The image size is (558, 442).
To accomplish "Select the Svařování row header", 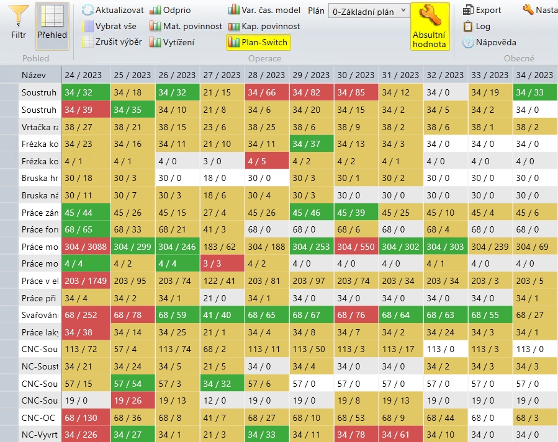I will [39, 316].
